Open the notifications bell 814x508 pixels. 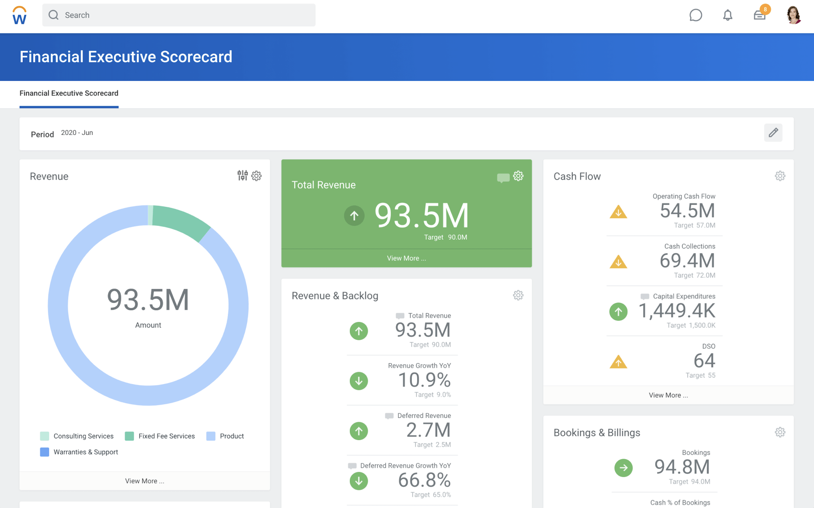[x=727, y=15]
